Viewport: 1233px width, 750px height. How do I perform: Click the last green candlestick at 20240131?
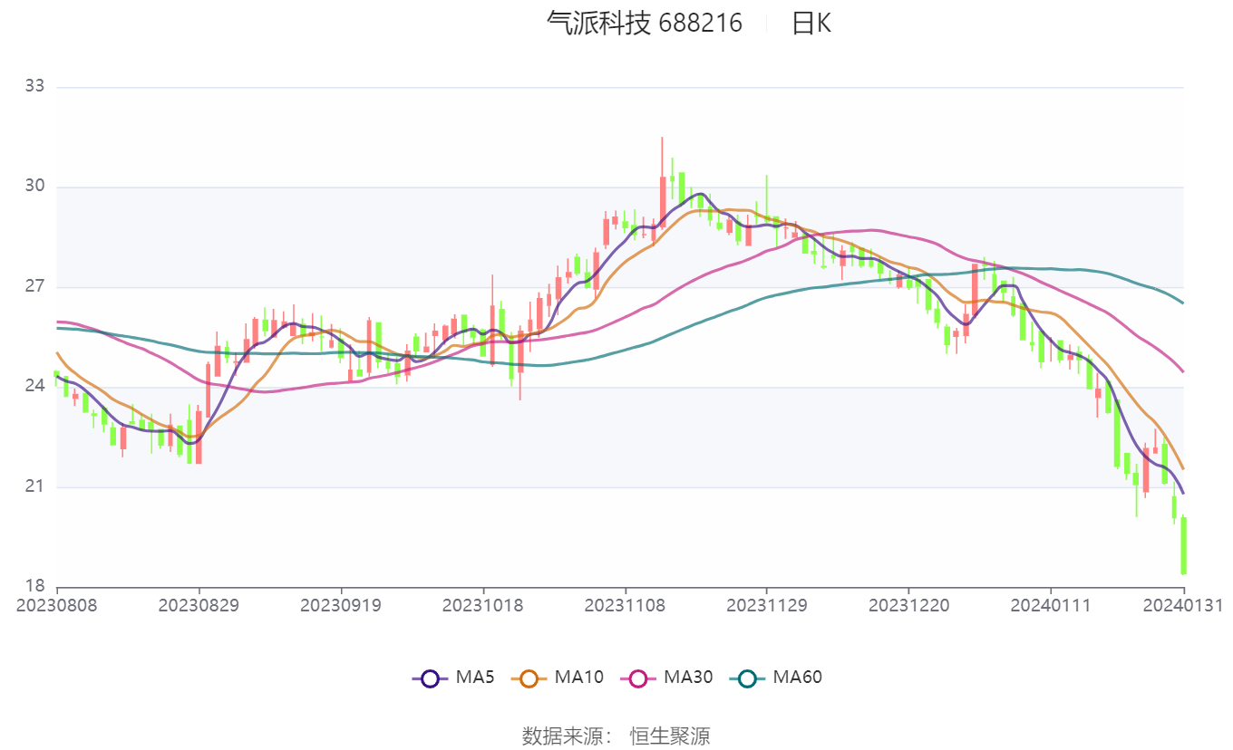[1183, 545]
